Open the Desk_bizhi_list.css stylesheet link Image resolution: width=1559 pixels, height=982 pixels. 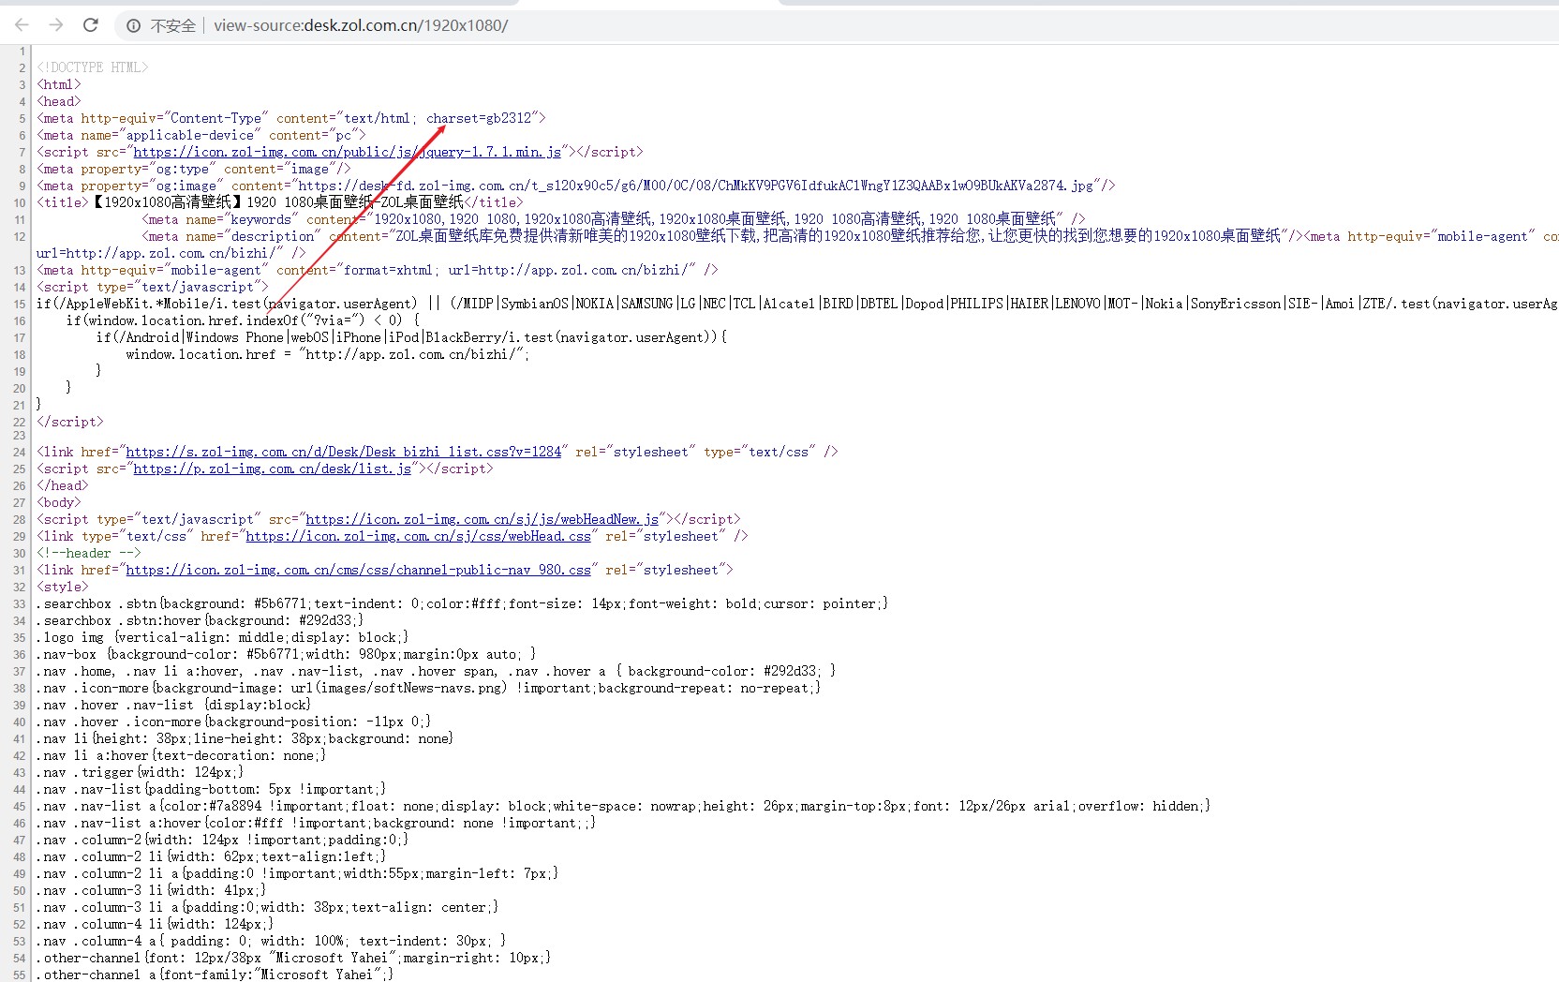344,452
